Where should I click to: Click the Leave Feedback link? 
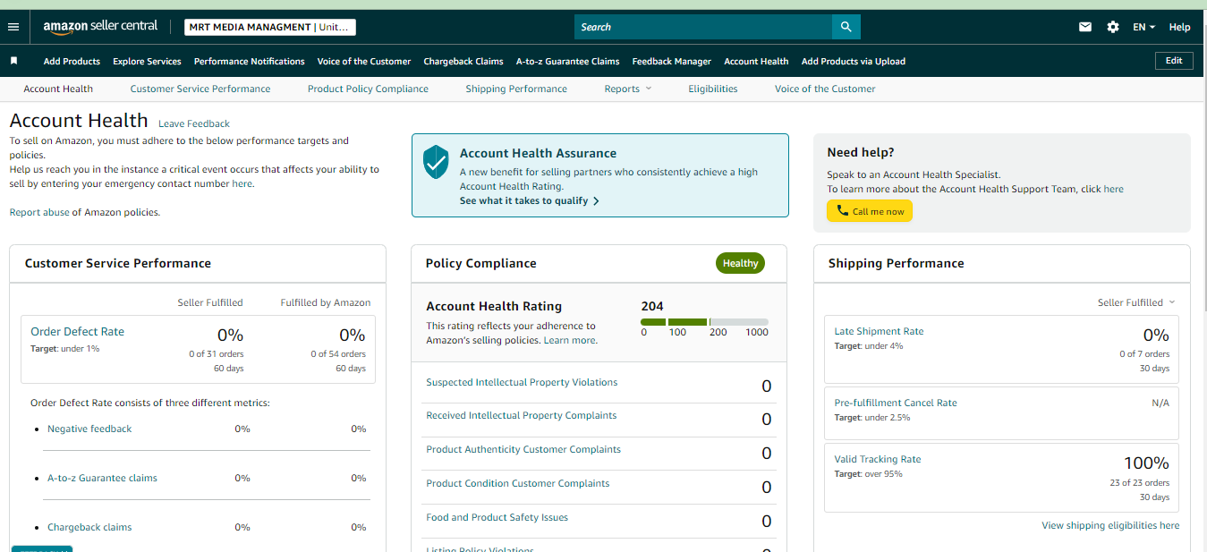(194, 123)
